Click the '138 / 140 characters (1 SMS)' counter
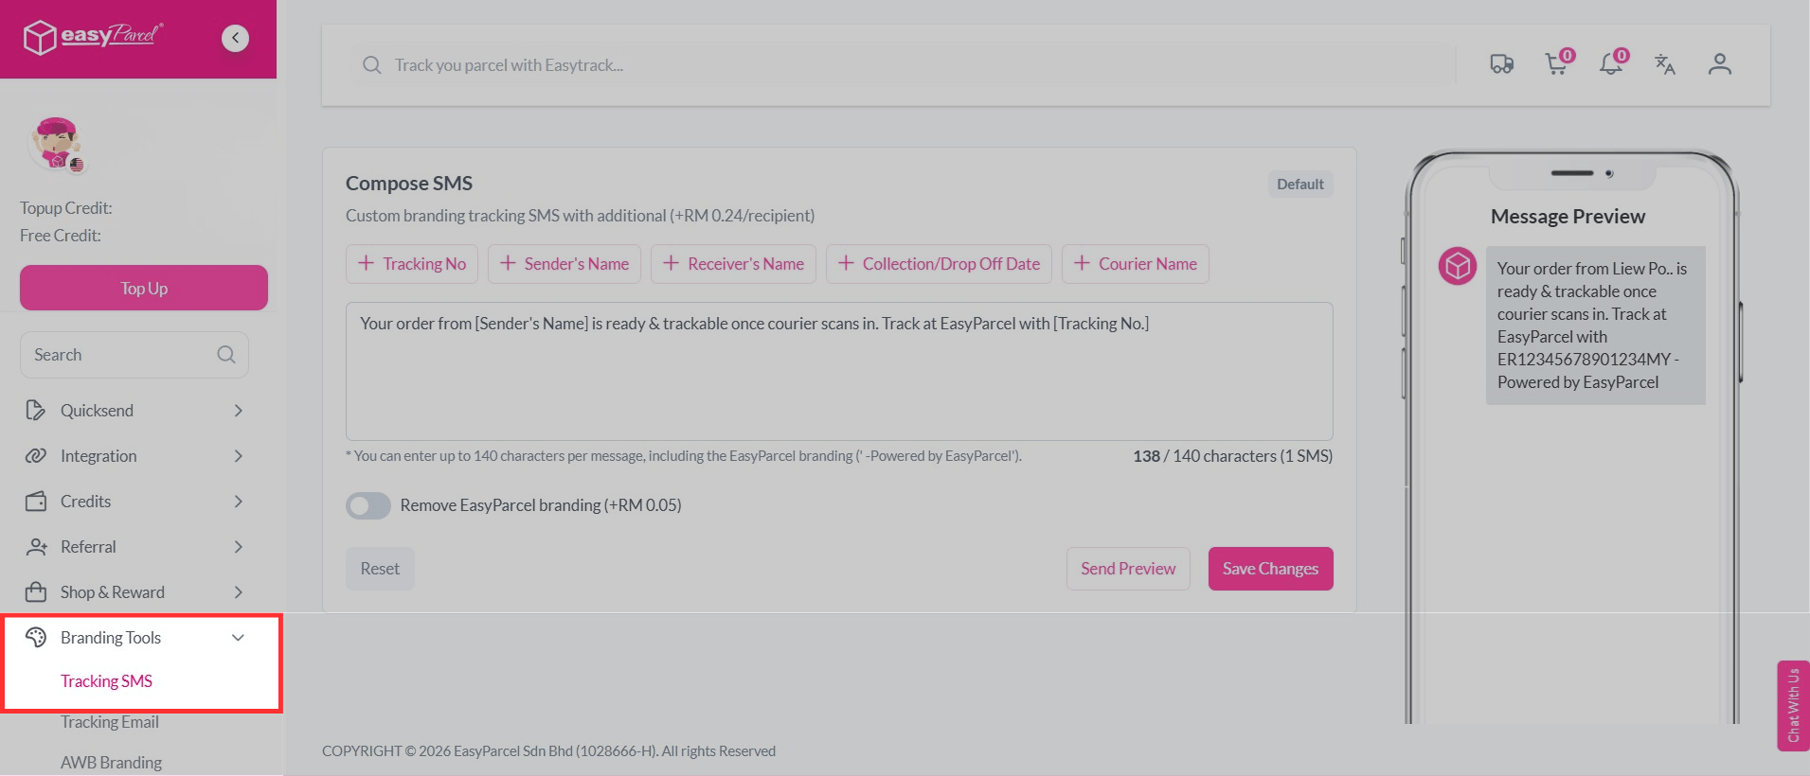 [x=1232, y=456]
